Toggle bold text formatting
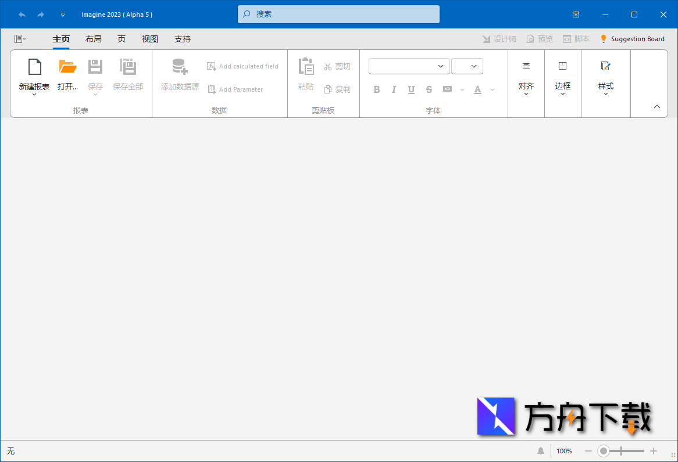Image resolution: width=678 pixels, height=462 pixels. [x=376, y=89]
